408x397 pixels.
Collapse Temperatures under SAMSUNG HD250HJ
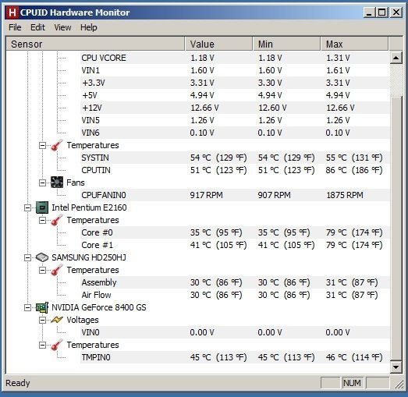tap(42, 271)
